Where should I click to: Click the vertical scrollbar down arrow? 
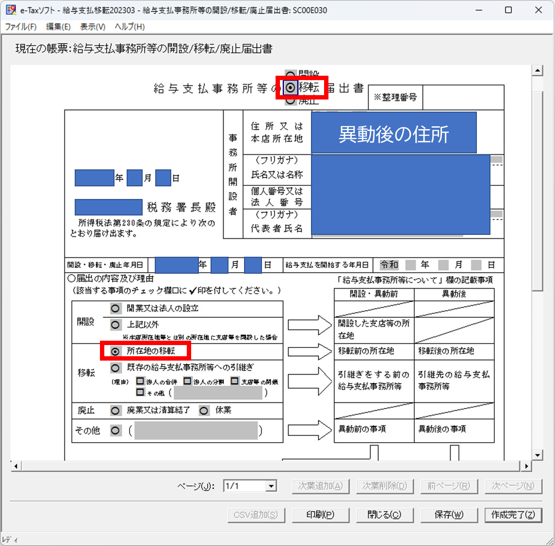coord(538,455)
